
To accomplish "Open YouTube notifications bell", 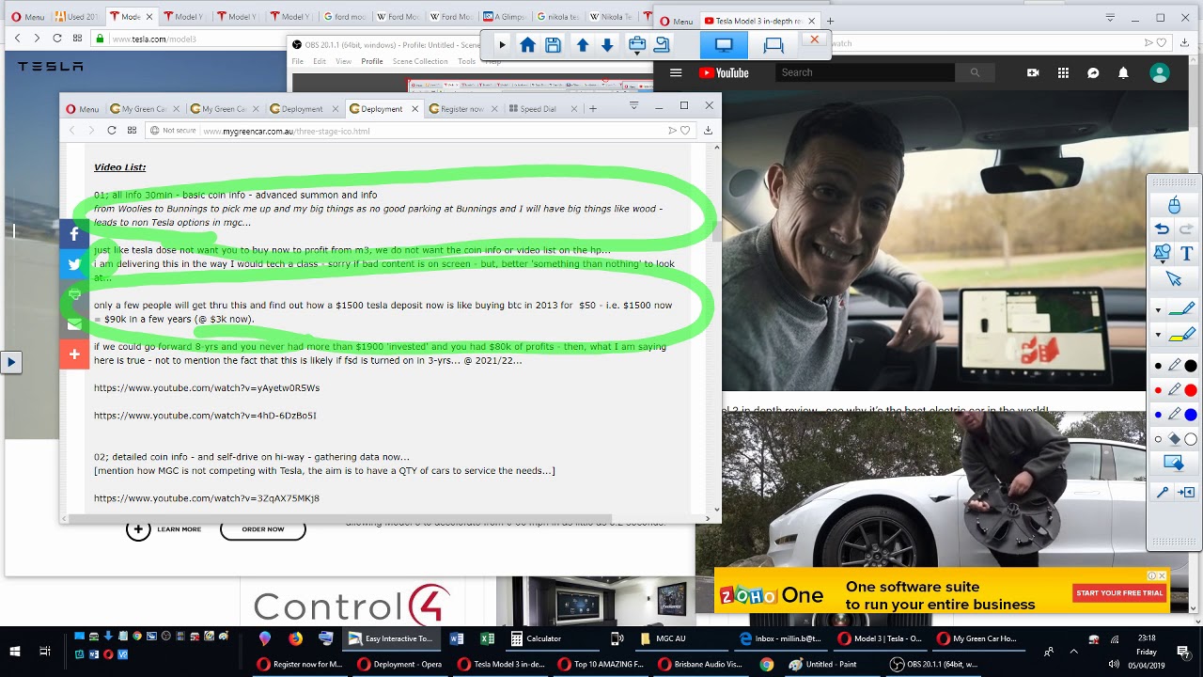I will pos(1123,72).
